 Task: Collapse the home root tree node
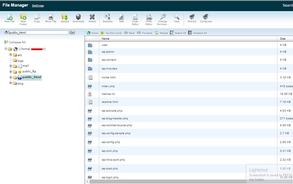coord(6,49)
